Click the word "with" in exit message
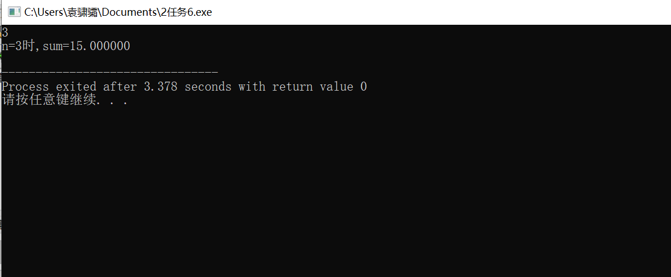The image size is (671, 277). [251, 87]
